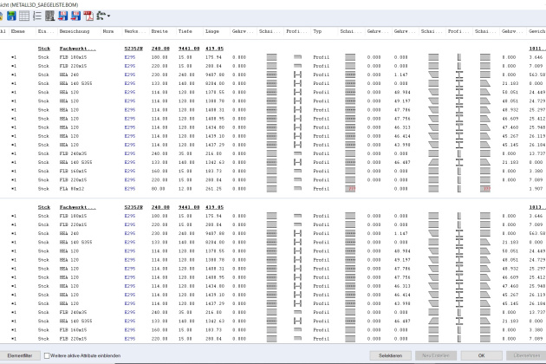Image resolution: width=546 pixels, height=364 pixels.
Task: Click the red marked cut icon in Fla 80x12 row
Action: [350, 188]
